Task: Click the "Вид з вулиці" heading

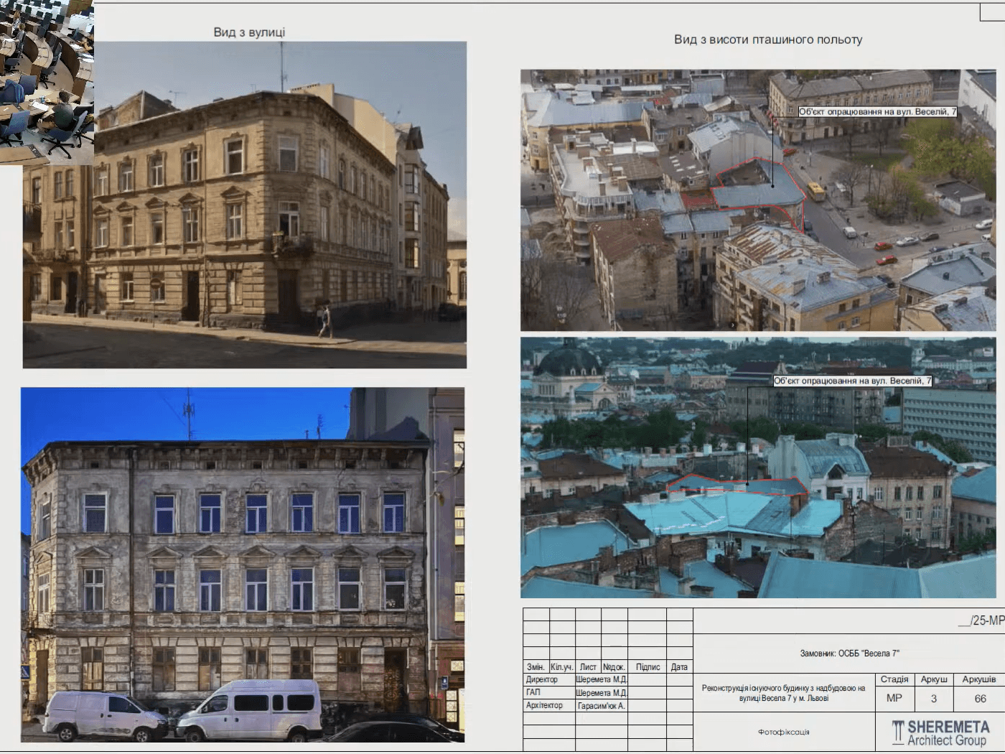Action: pos(249,32)
